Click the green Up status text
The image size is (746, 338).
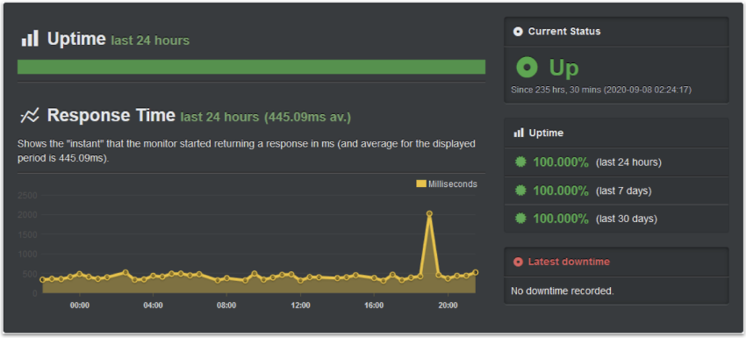click(563, 68)
